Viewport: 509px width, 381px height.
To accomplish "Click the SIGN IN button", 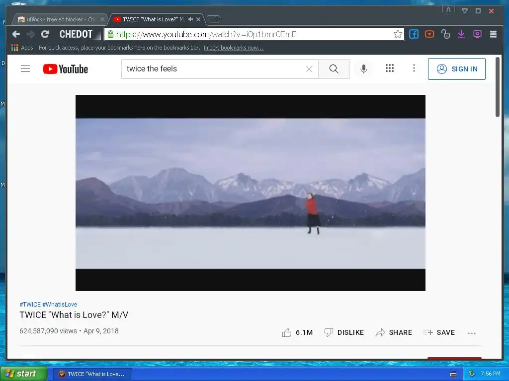I will [457, 69].
